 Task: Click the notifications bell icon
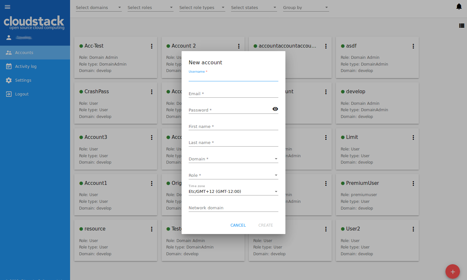(459, 7)
